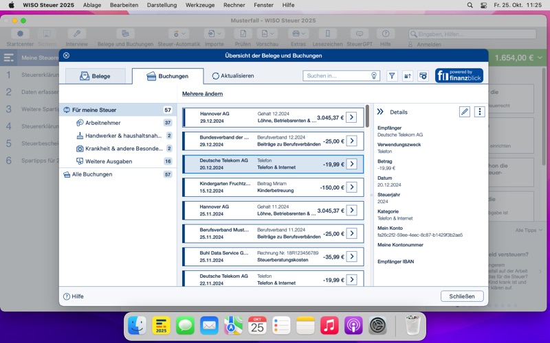This screenshot has height=343, width=550.
Task: Open the Fenster menu
Action: (263, 5)
